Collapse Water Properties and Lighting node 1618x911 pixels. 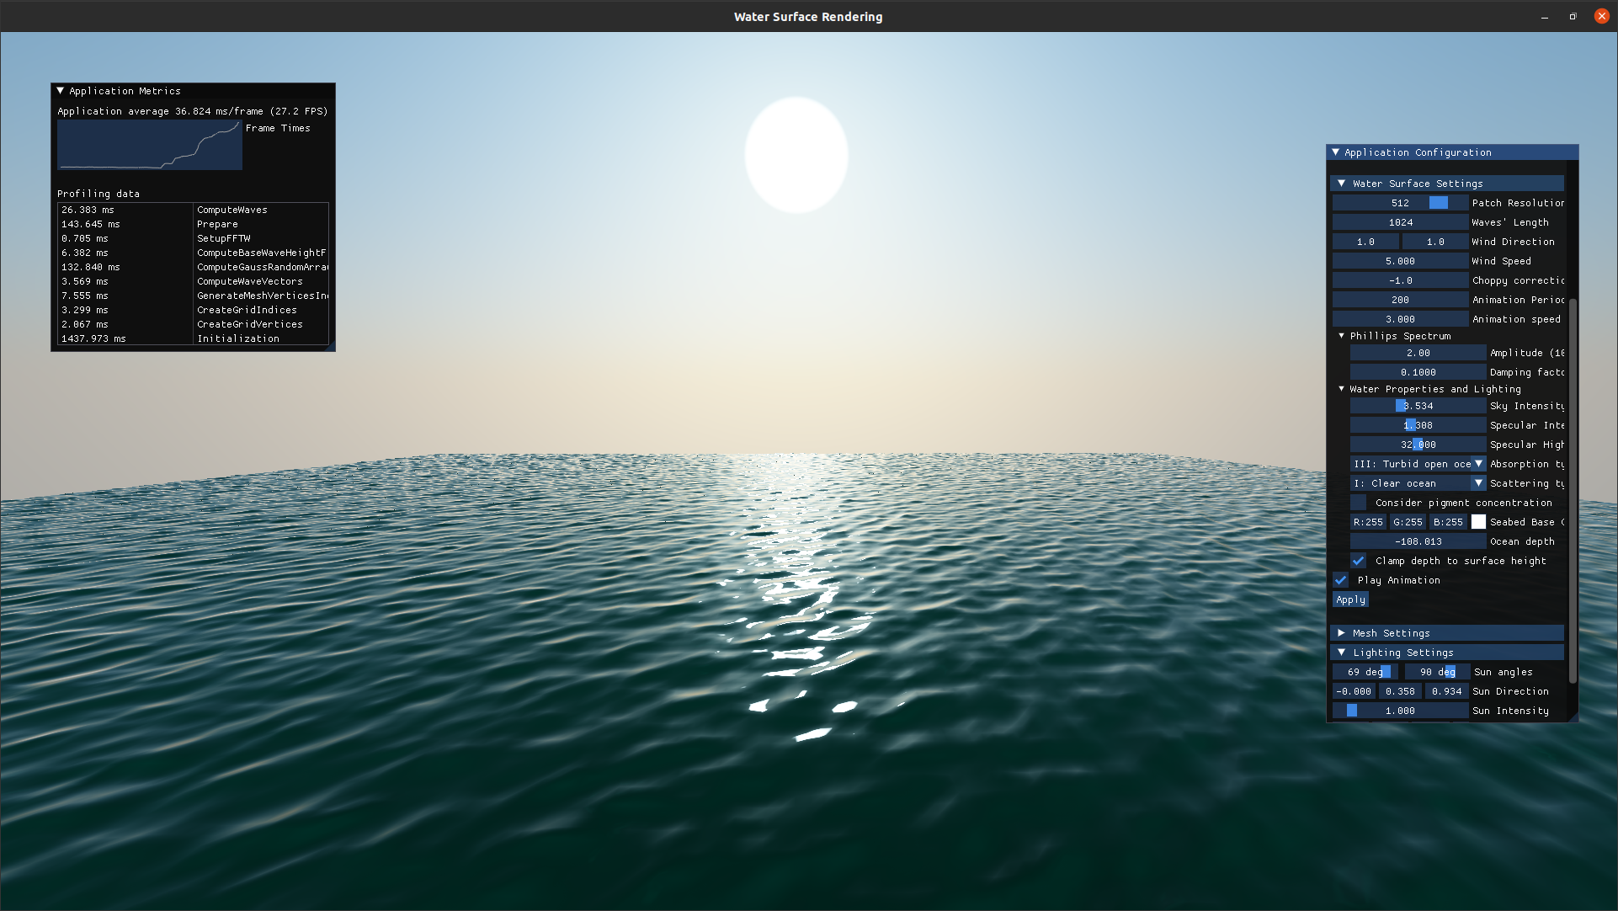coord(1341,389)
